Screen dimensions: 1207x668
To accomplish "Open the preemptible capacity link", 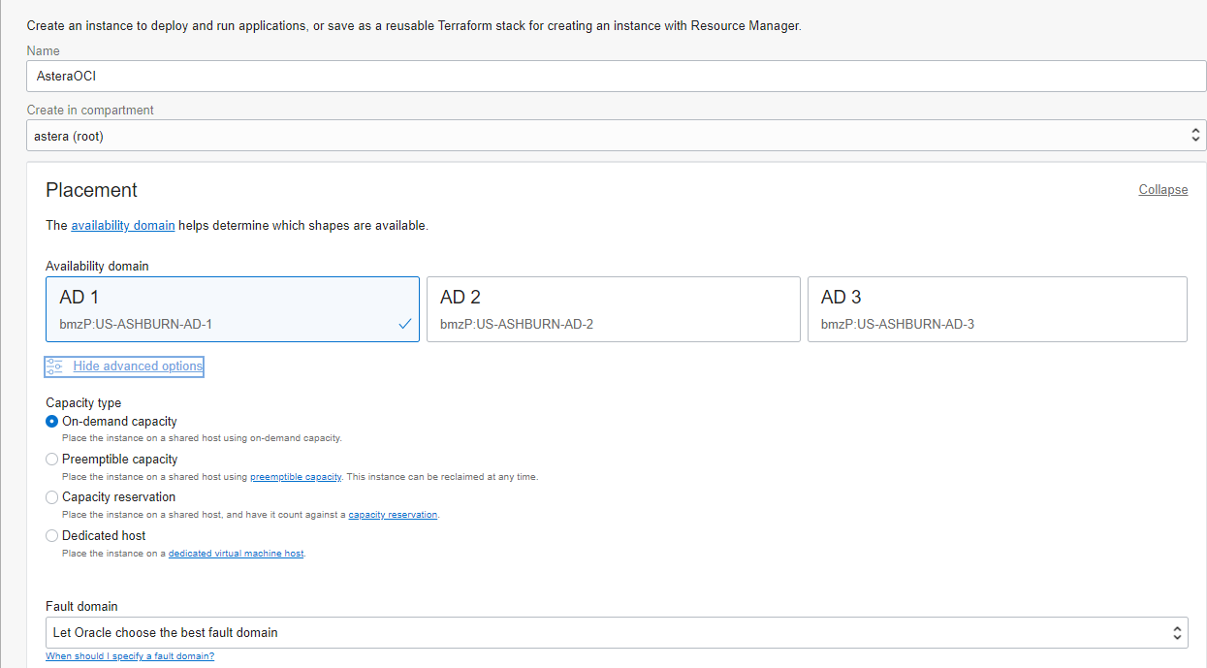I will [296, 477].
